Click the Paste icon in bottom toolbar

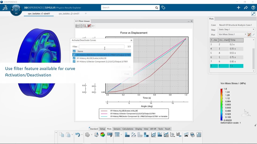click(x=68, y=135)
